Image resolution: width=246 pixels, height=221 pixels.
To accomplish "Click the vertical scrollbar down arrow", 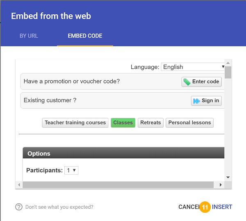I will [x=228, y=177].
